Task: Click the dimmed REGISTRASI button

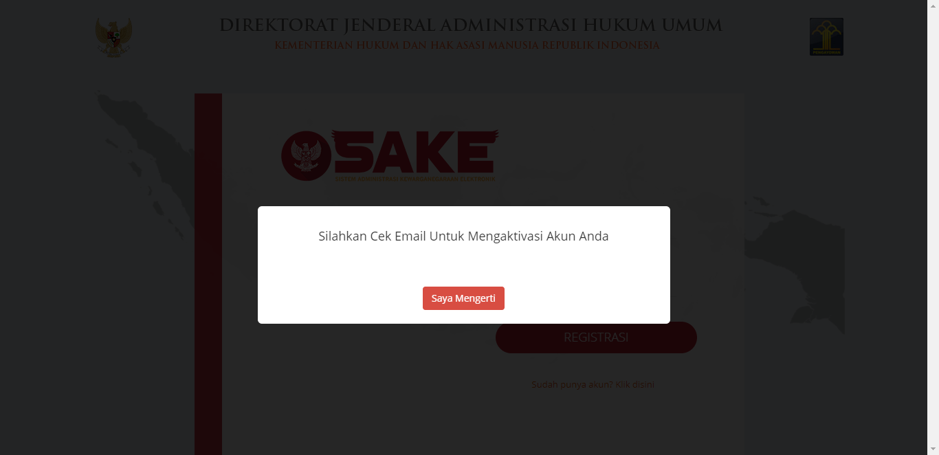Action: pos(596,337)
